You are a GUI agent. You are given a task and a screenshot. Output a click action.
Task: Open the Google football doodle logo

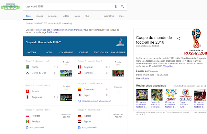coord(10,7)
